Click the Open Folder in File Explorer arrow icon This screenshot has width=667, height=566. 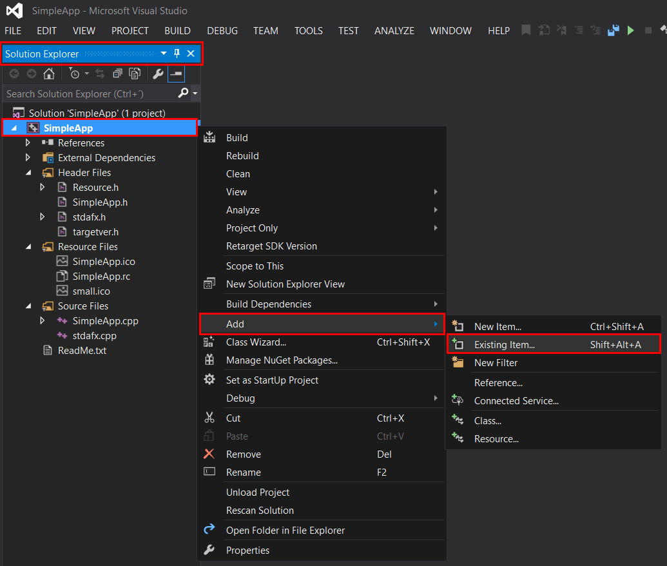209,529
